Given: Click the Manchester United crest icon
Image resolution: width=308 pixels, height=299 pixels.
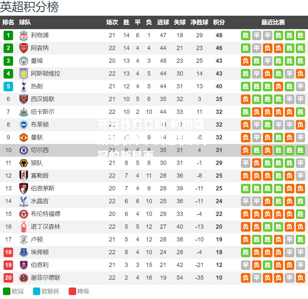Looking at the screenshot, I should coord(24,137).
